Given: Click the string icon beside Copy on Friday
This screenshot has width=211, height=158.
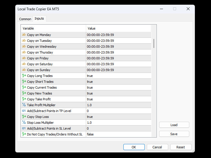Looking at the screenshot, I should pos(24,58).
